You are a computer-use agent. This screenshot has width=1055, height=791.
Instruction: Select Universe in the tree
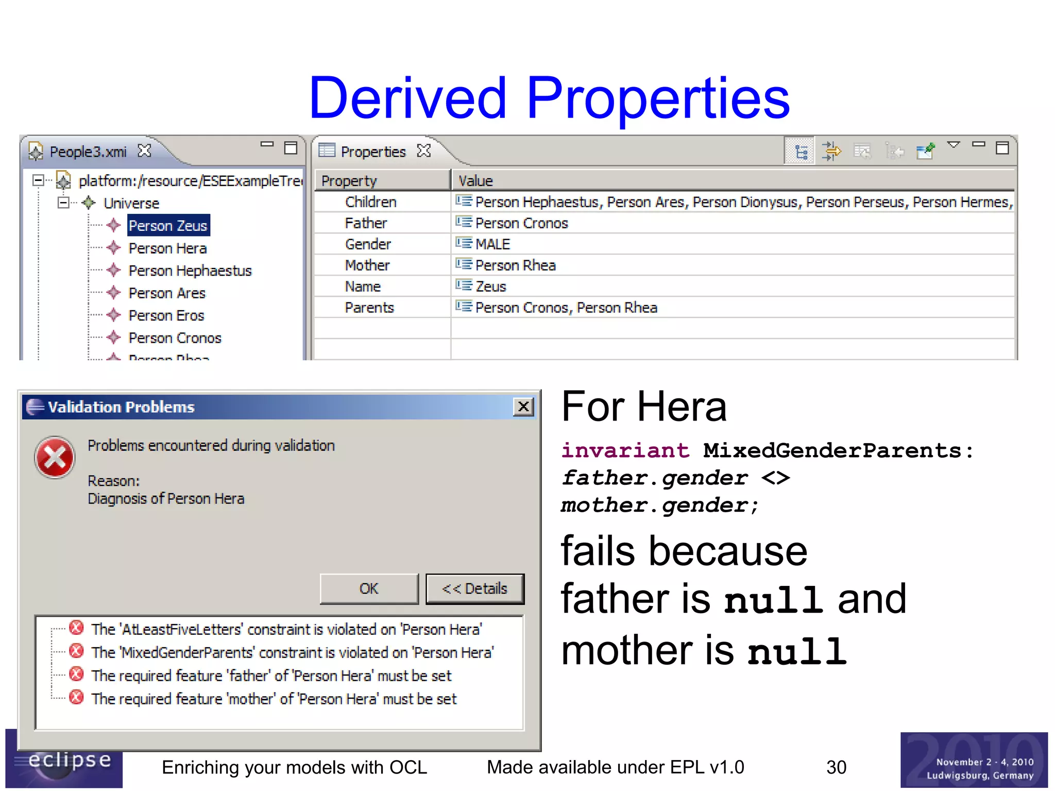click(x=131, y=203)
